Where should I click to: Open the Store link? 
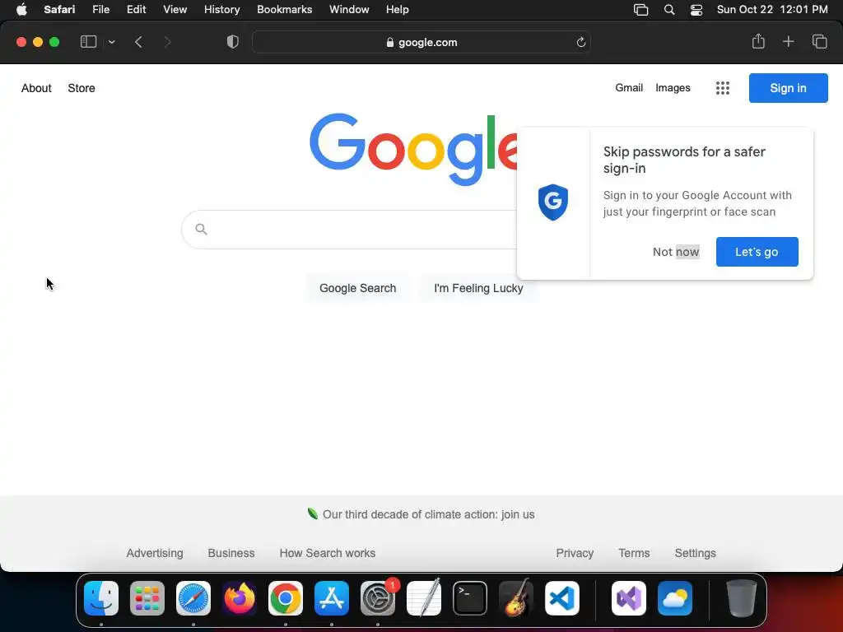pos(82,88)
